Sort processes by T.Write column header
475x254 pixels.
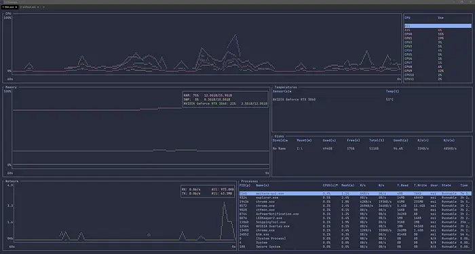click(x=420, y=185)
